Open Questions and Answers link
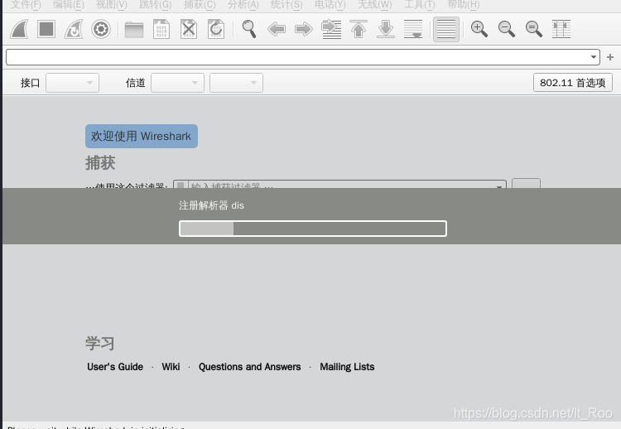Screen dimensions: 621x429 pyautogui.click(x=249, y=367)
